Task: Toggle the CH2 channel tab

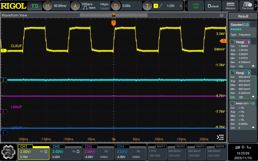Action: pyautogui.click(x=56, y=146)
